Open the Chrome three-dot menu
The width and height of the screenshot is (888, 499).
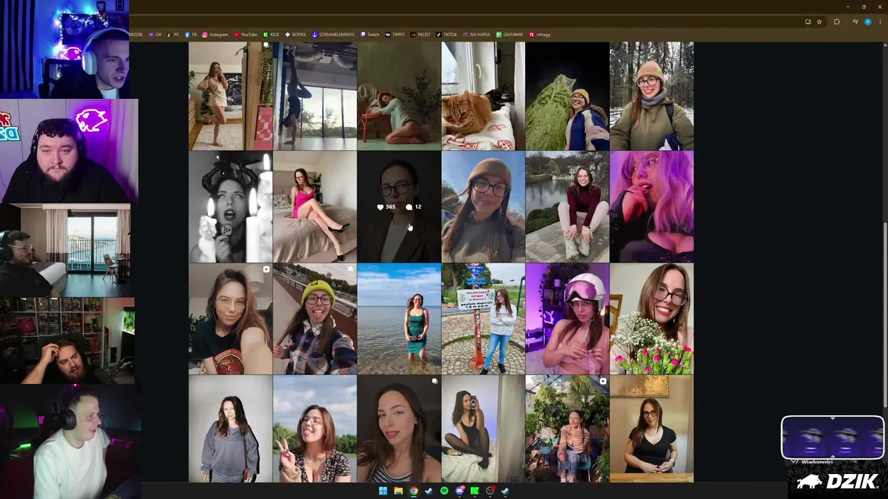point(880,21)
